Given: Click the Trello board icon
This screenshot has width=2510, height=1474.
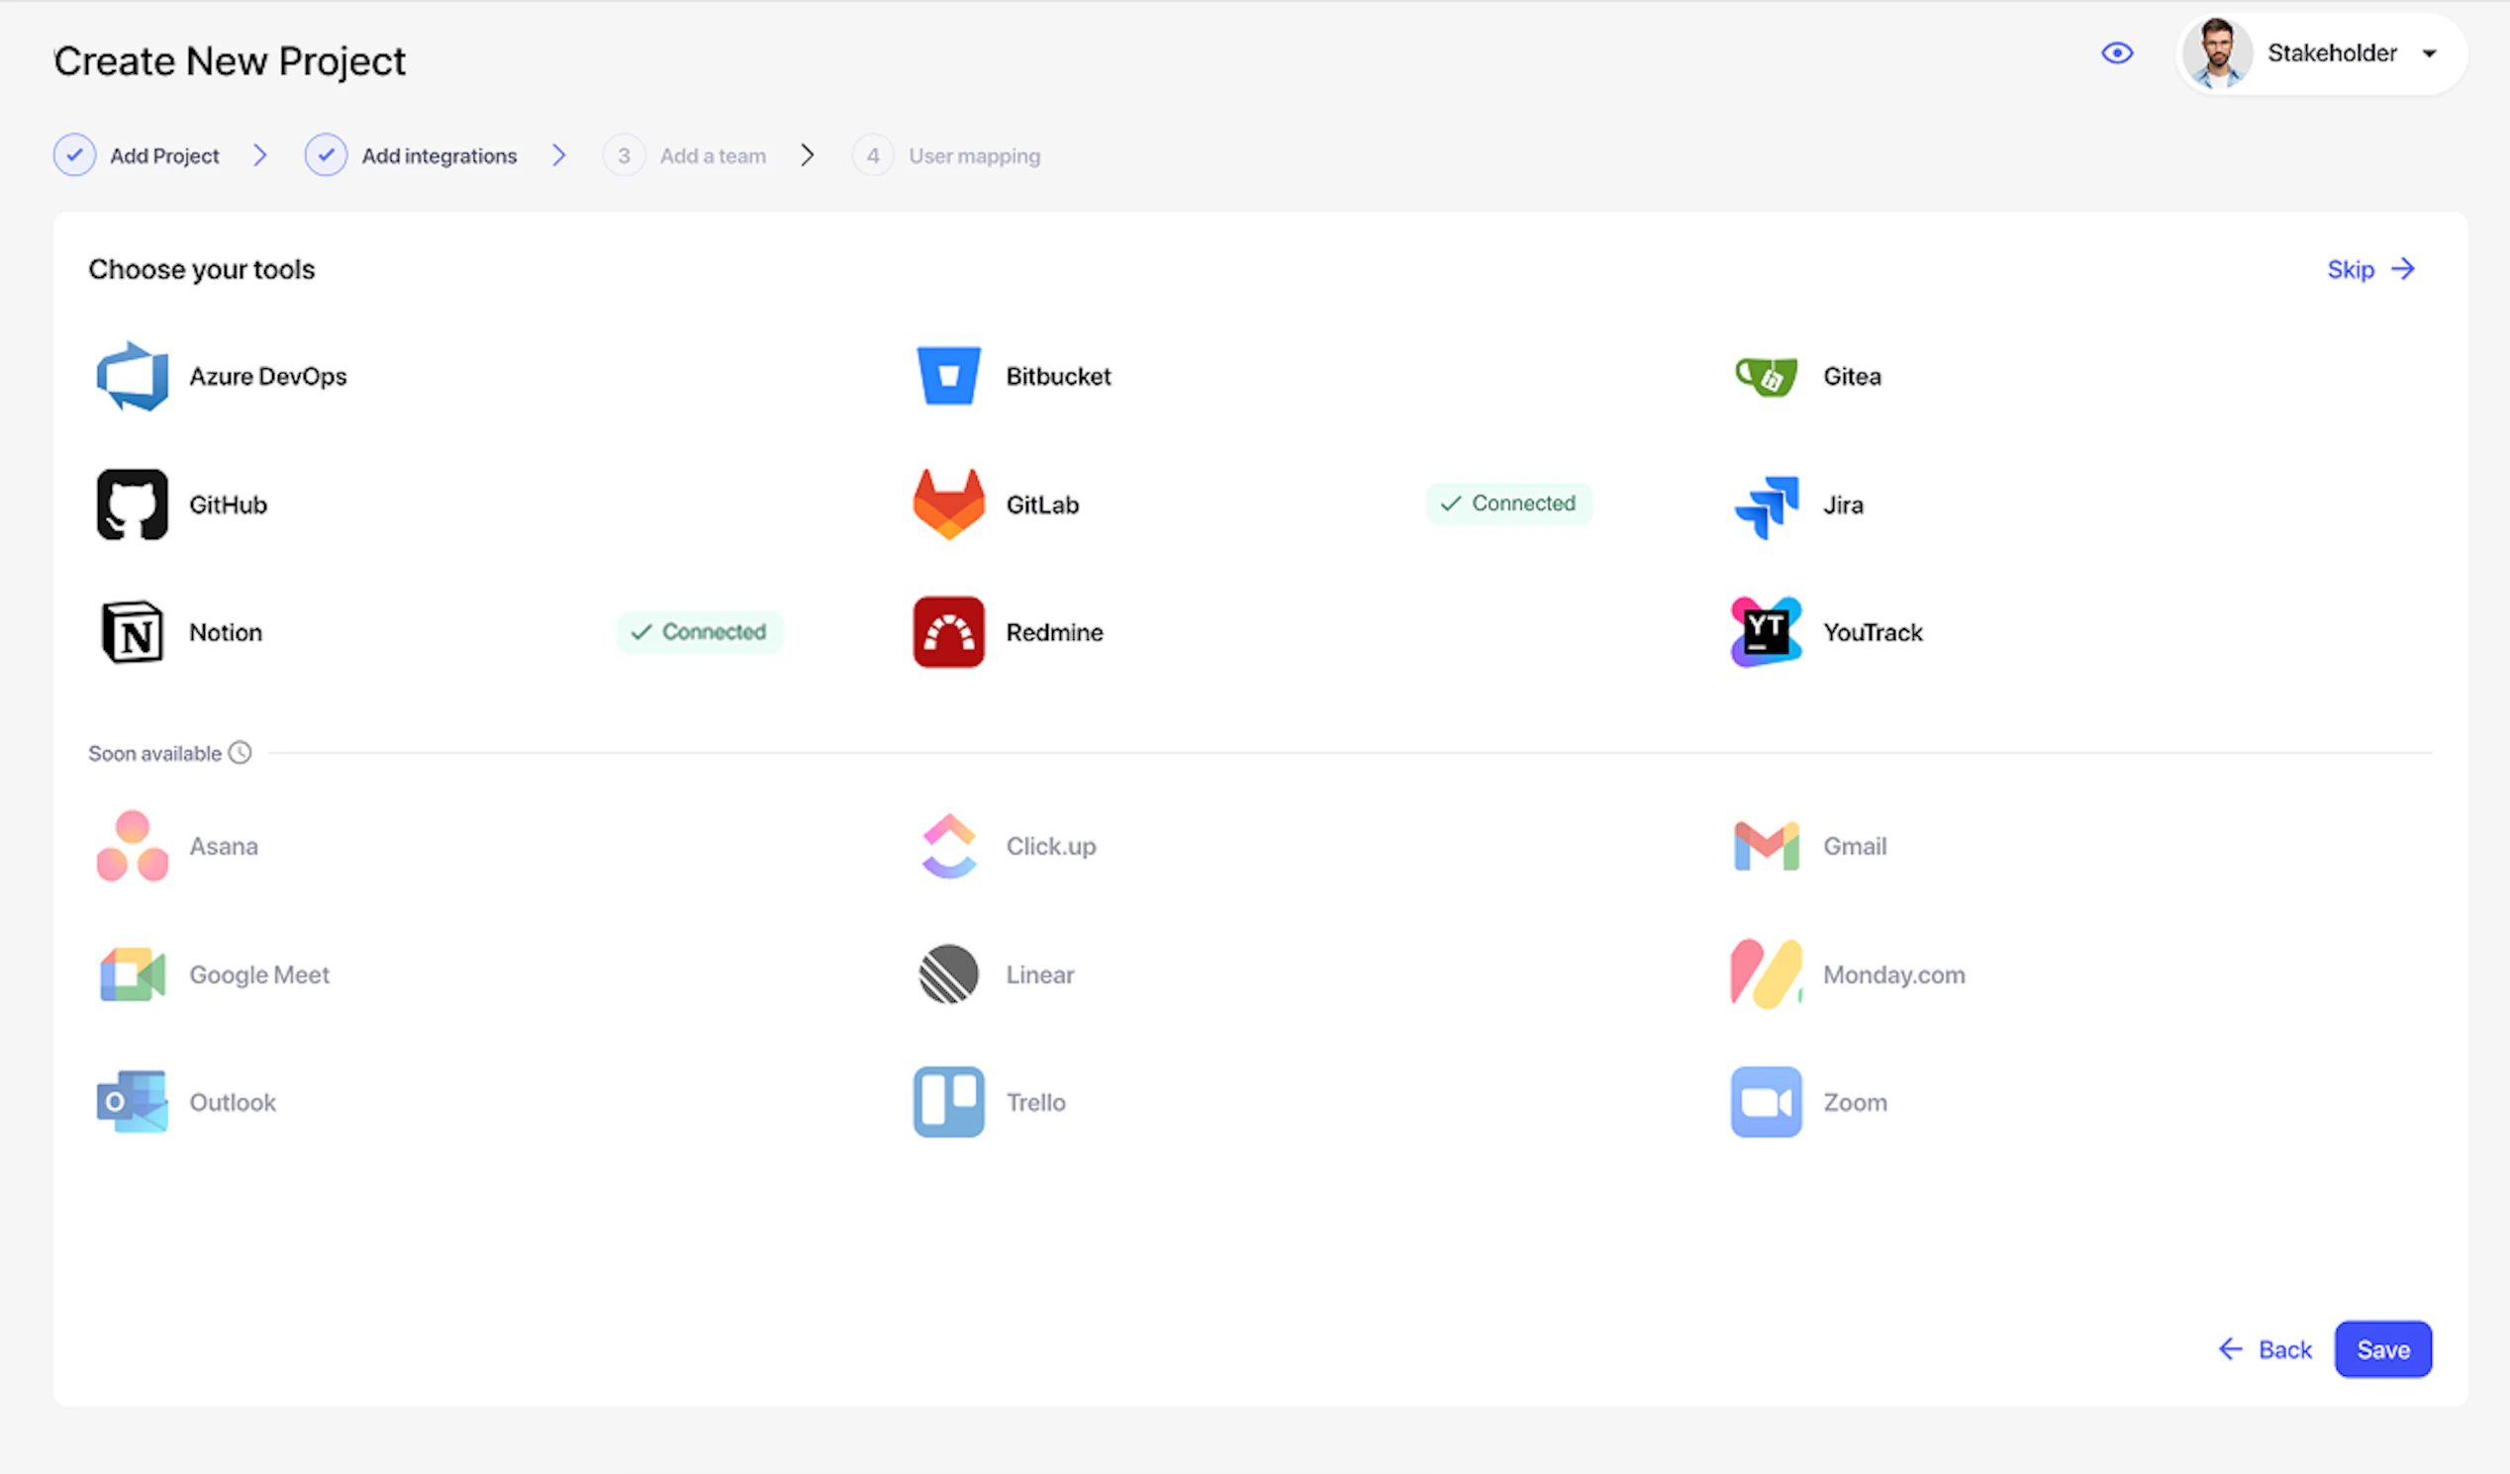Looking at the screenshot, I should pos(947,1102).
